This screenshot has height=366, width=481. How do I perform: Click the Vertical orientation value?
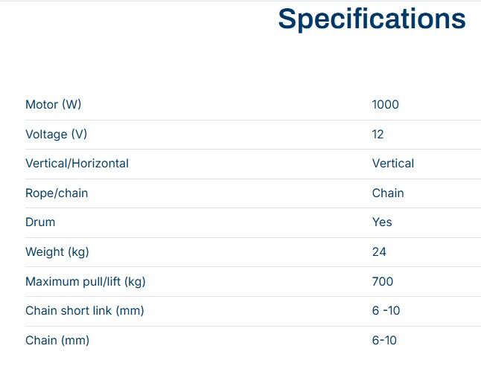pyautogui.click(x=392, y=164)
